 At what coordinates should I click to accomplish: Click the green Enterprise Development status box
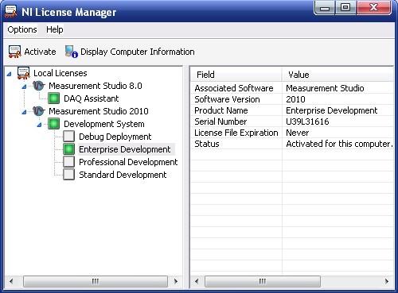(x=69, y=149)
